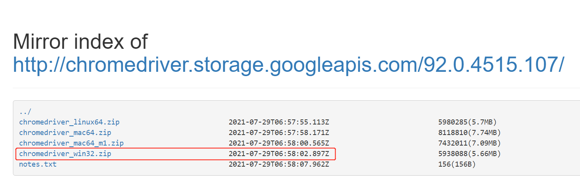Click the win32 timestamp 2021-07-29T06:58:02.897Z
The height and width of the screenshot is (176, 580).
coord(279,154)
